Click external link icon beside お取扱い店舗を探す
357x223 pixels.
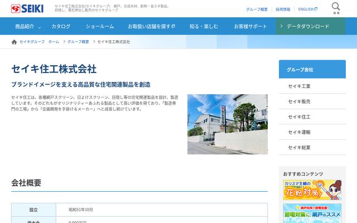(173, 26)
